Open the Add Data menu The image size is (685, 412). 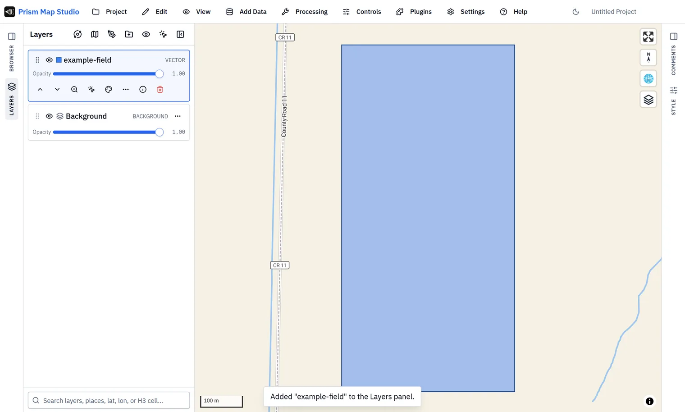[x=246, y=12]
